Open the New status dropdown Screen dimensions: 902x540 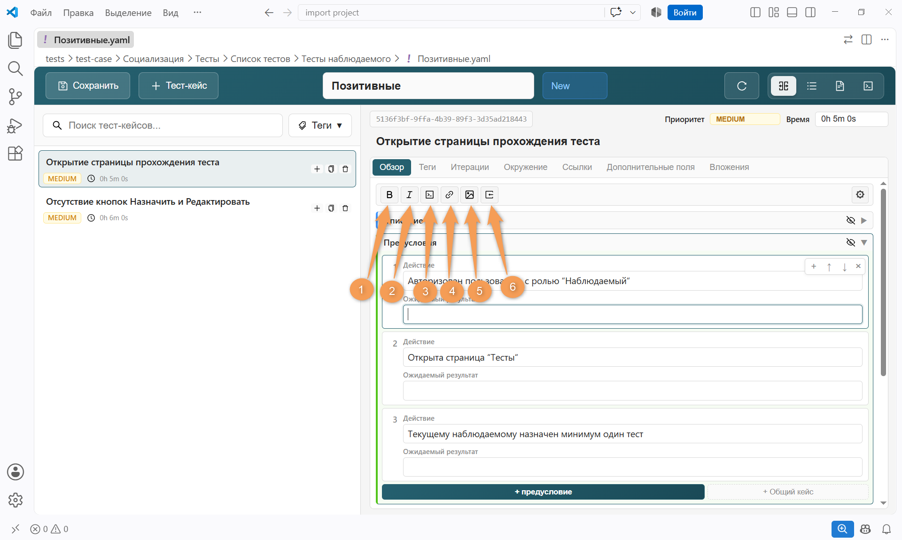(x=575, y=86)
